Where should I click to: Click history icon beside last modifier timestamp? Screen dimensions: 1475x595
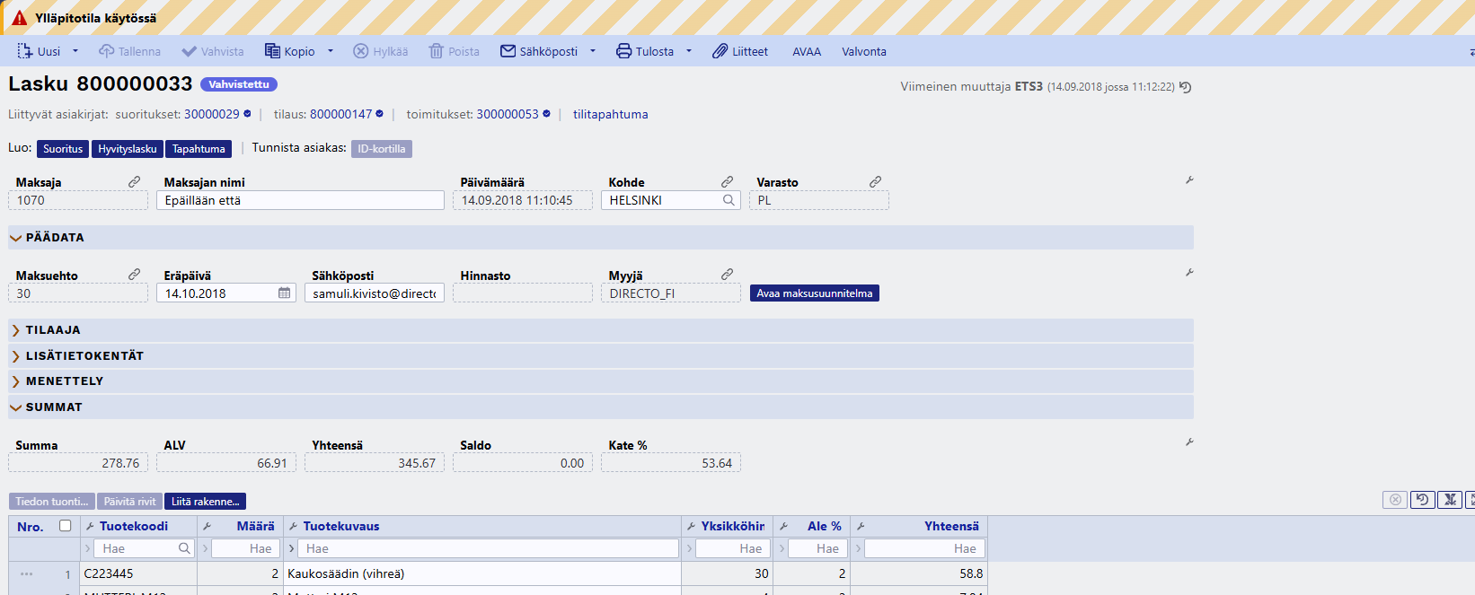pos(1186,87)
